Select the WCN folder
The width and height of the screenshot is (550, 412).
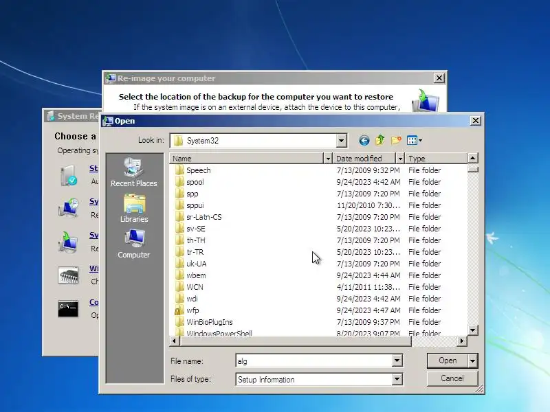195,287
